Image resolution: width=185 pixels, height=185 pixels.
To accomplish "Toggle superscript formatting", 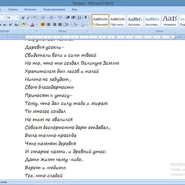I will pos(10,25).
